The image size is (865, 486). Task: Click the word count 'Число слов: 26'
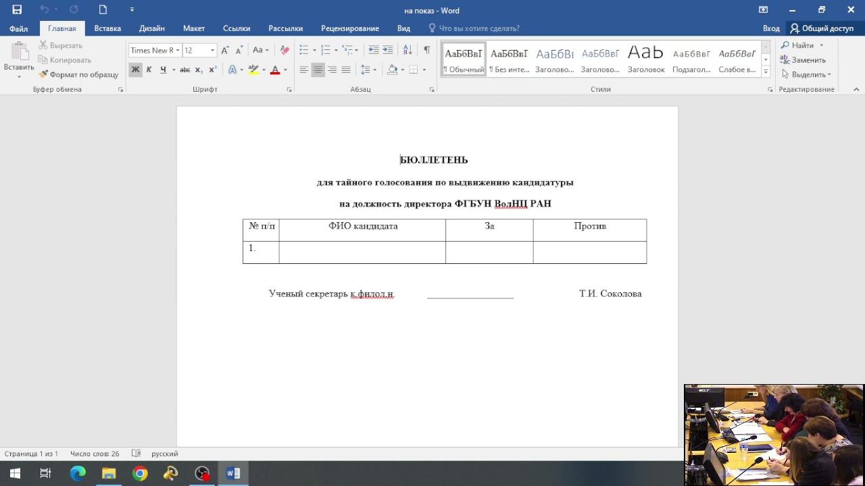[x=95, y=454]
